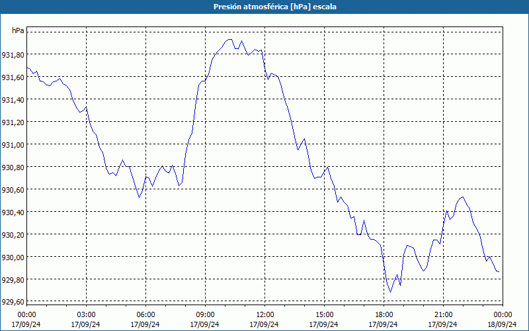This screenshot has width=529, height=331.
Task: Click the 929,80 y-axis label
Action: pos(13,279)
